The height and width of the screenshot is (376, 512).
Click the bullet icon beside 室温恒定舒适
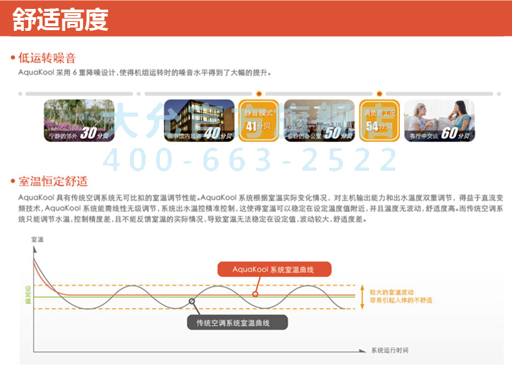[x=13, y=181]
